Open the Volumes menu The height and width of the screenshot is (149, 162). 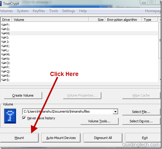[6, 11]
